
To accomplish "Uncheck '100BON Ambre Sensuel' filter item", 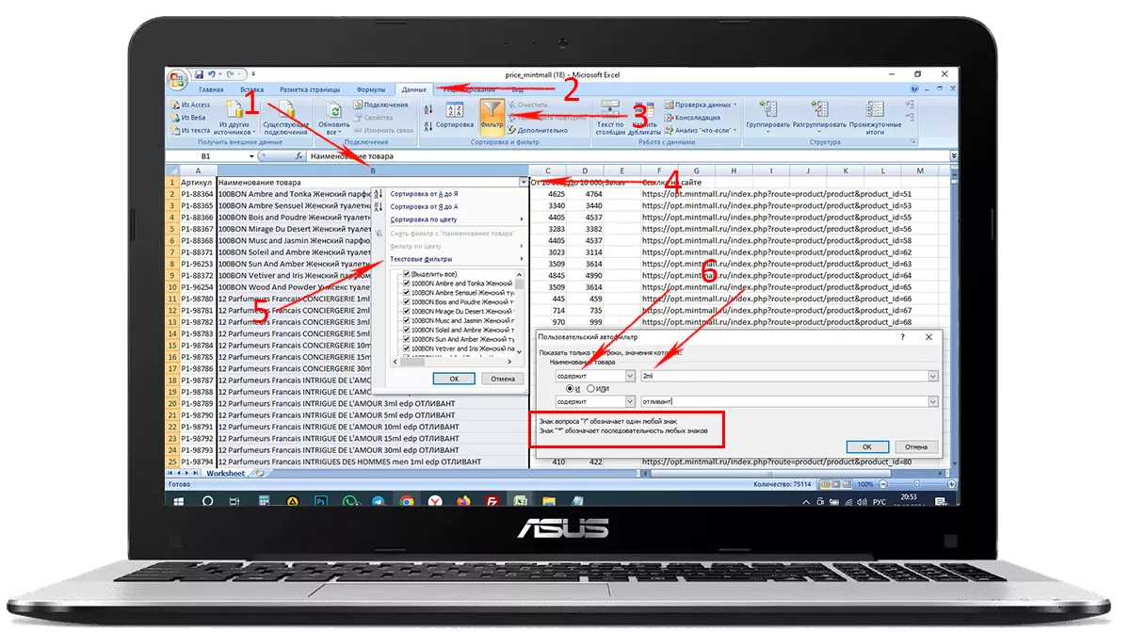I will (407, 292).
